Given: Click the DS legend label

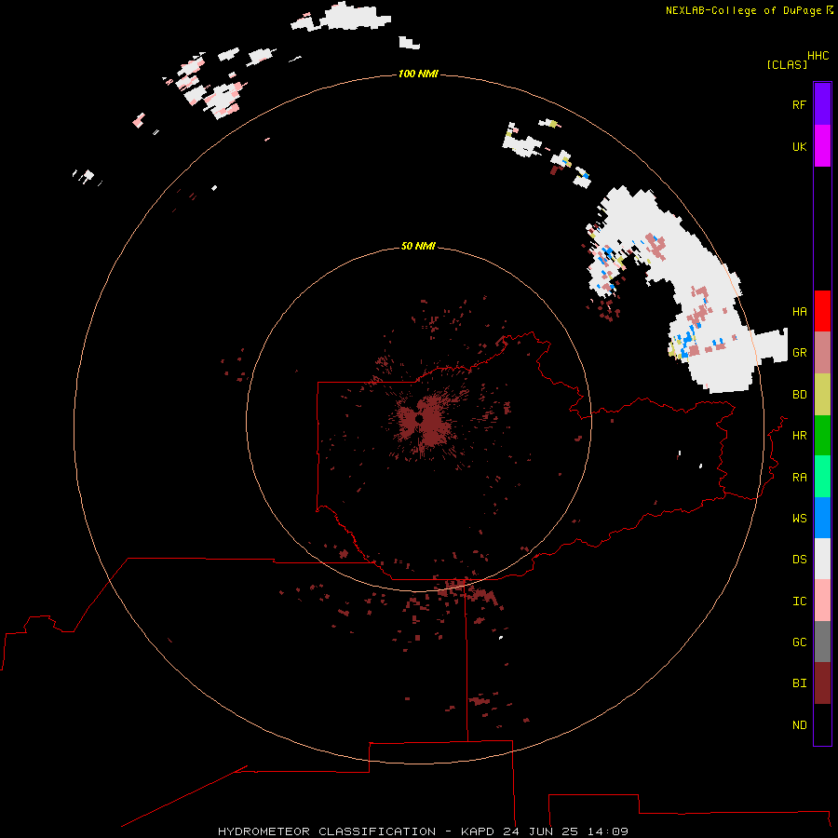Looking at the screenshot, I should click(799, 559).
